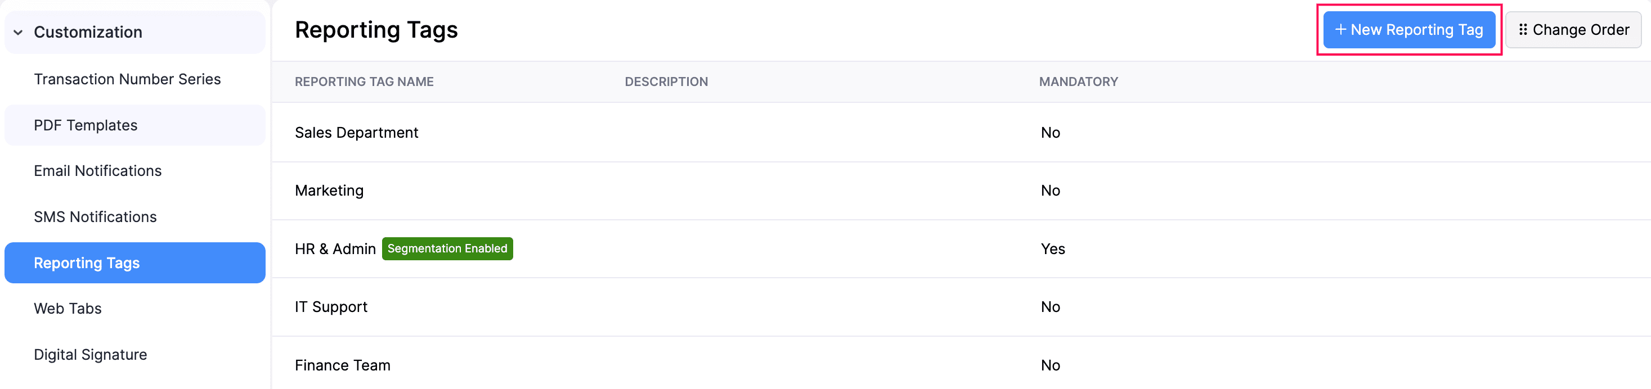Click the Segmentation Enabled badge on HR & Admin
The height and width of the screenshot is (389, 1651).
pyautogui.click(x=447, y=248)
